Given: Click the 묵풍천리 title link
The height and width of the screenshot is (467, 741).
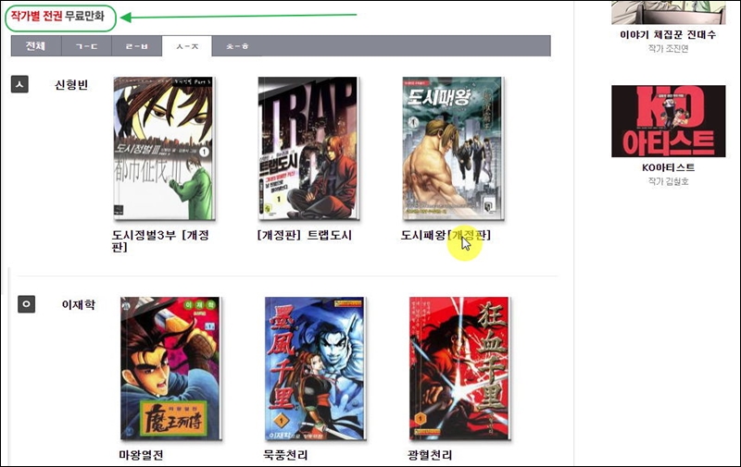Looking at the screenshot, I should [x=285, y=455].
